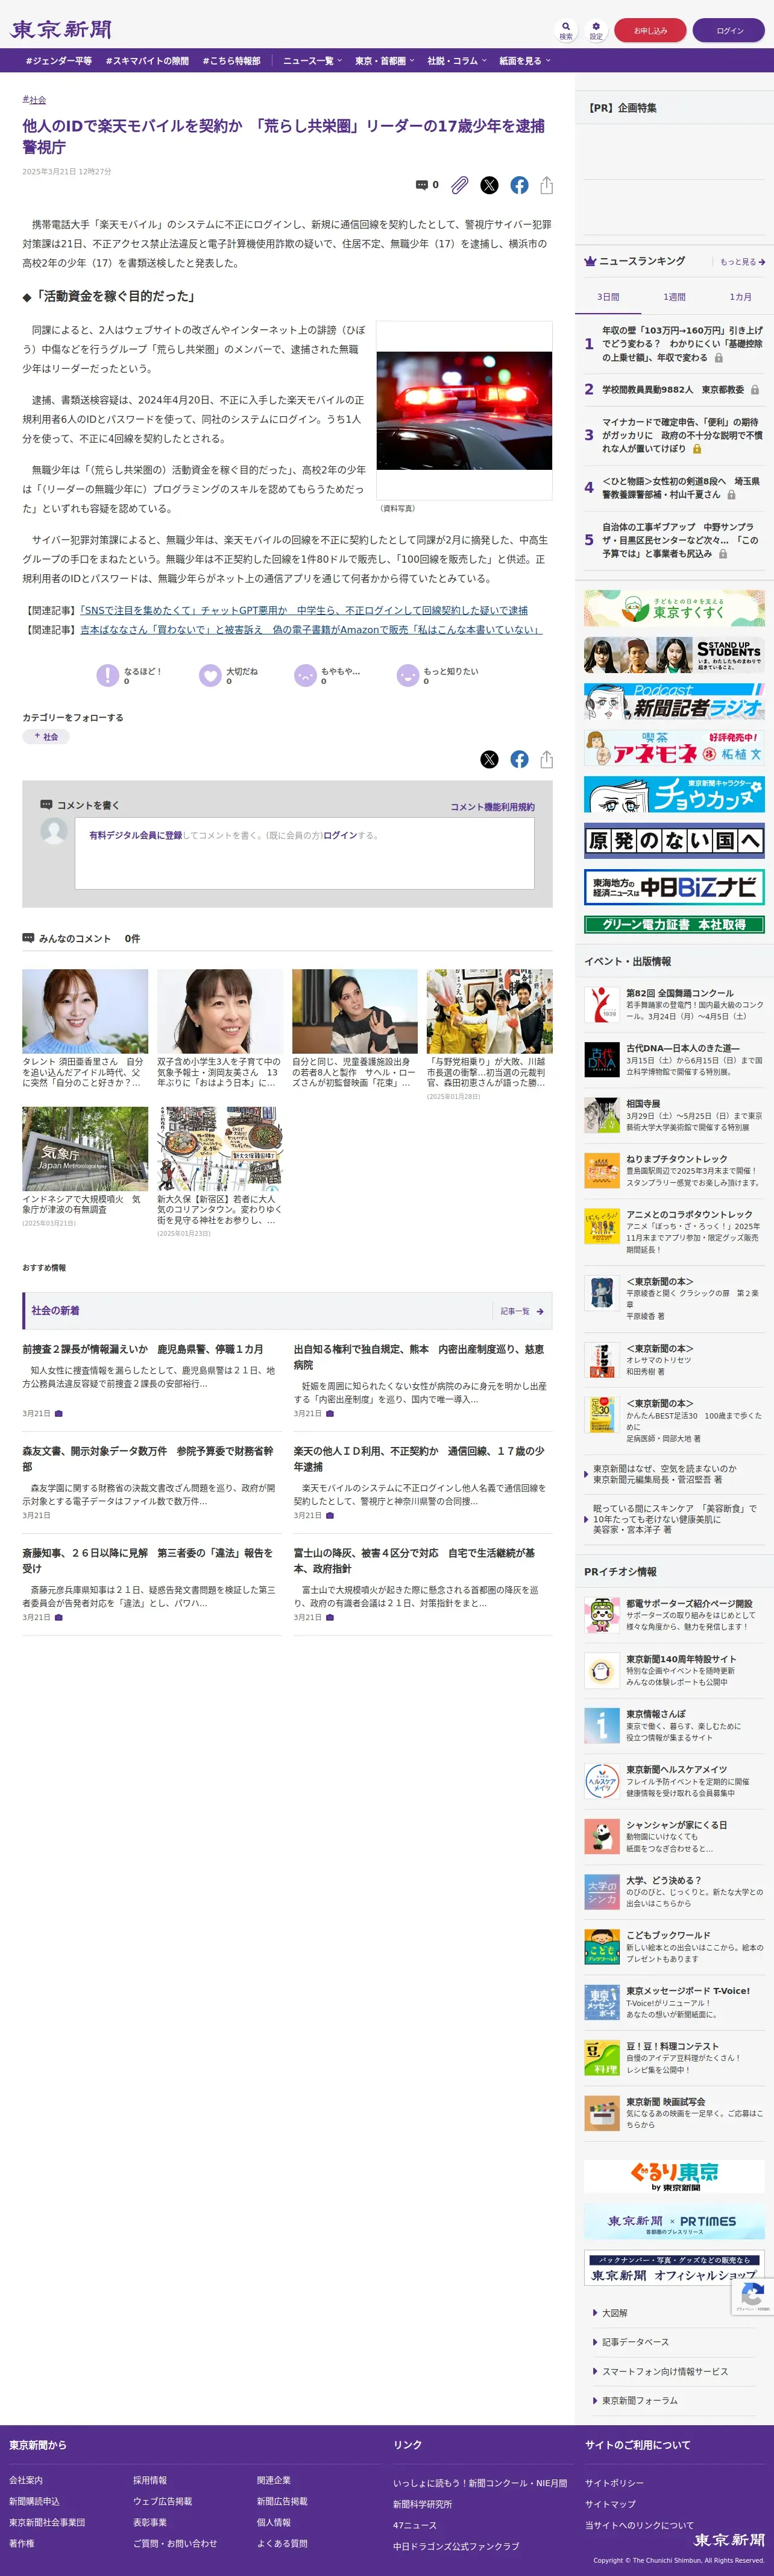The image size is (774, 2576).
Task: Share on X using the icon above the comment box
Action: (x=489, y=759)
